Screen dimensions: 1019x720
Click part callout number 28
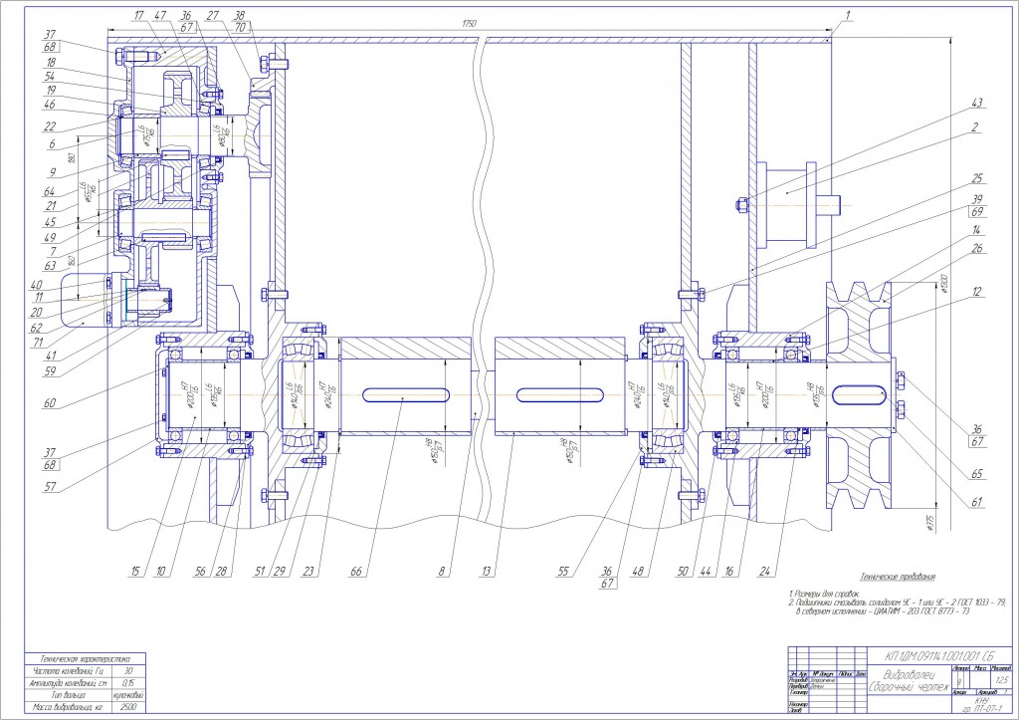click(x=222, y=572)
